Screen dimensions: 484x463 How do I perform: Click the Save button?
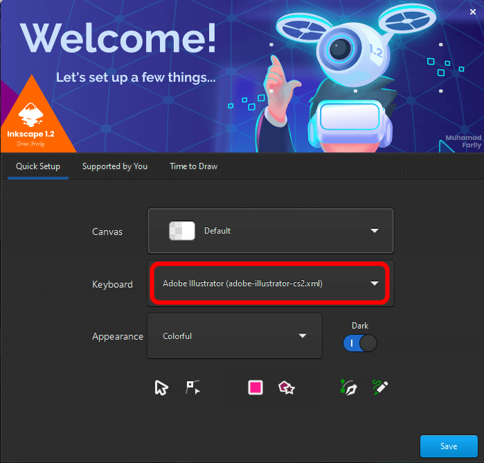pyautogui.click(x=449, y=446)
